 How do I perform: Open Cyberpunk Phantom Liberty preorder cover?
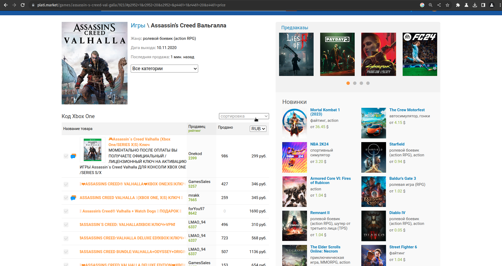click(x=379, y=54)
